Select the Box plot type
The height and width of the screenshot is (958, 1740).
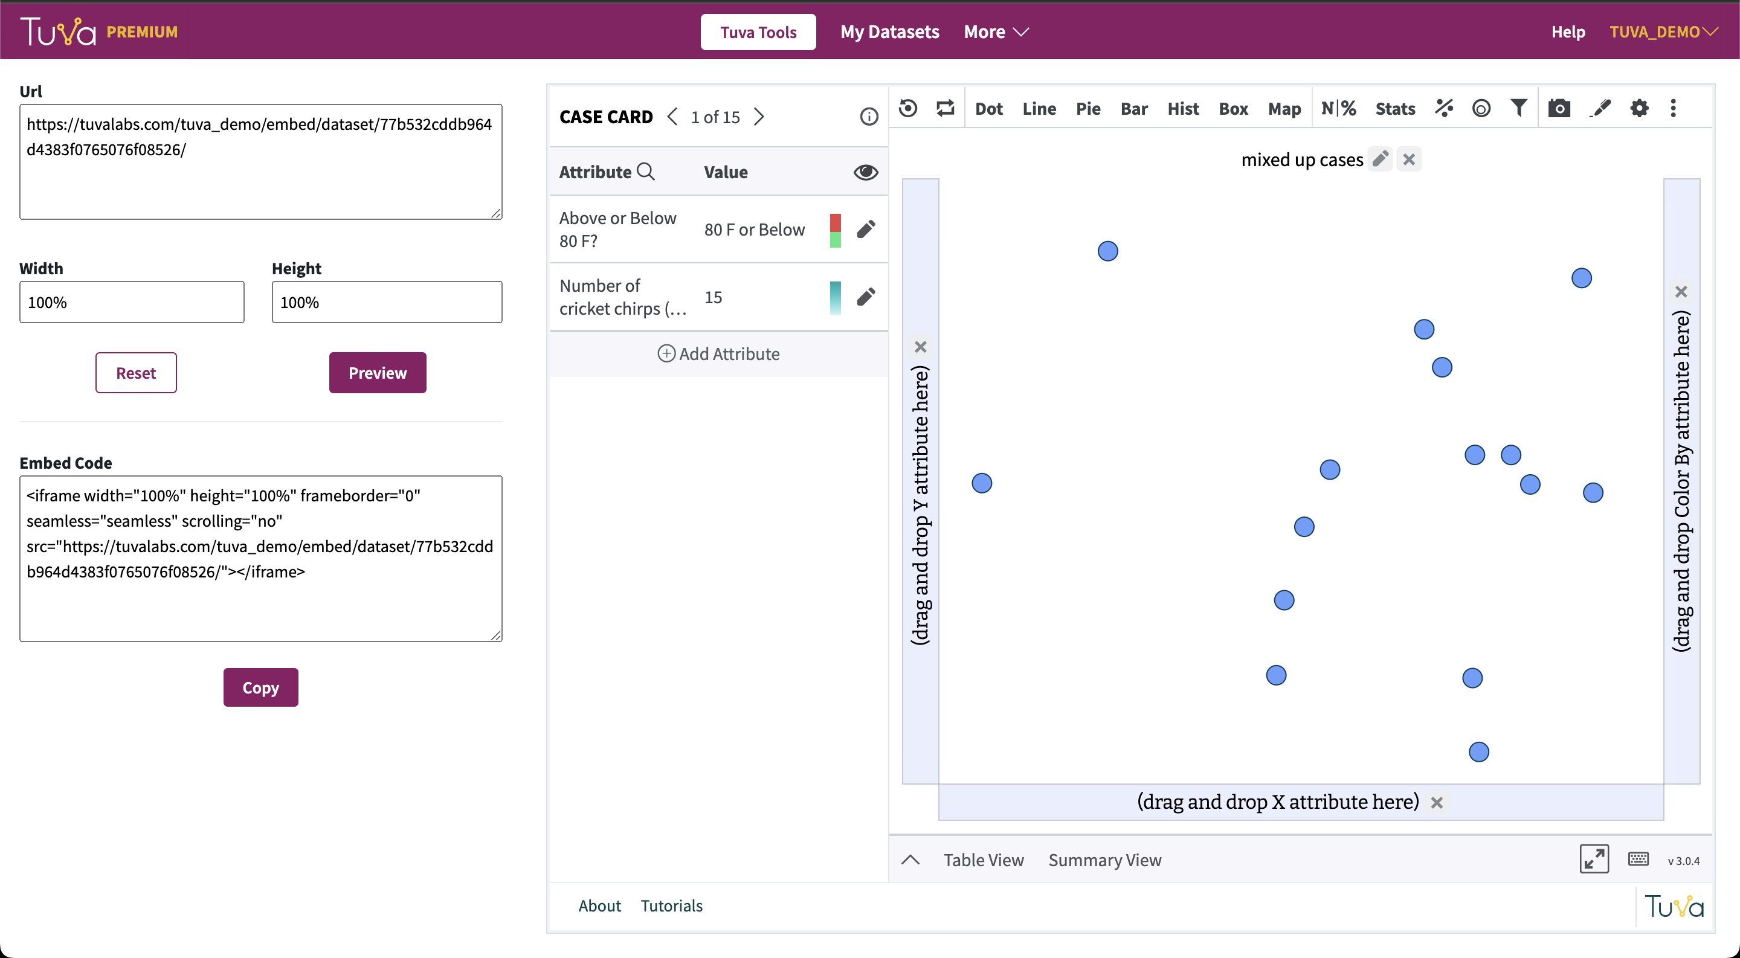[1233, 108]
